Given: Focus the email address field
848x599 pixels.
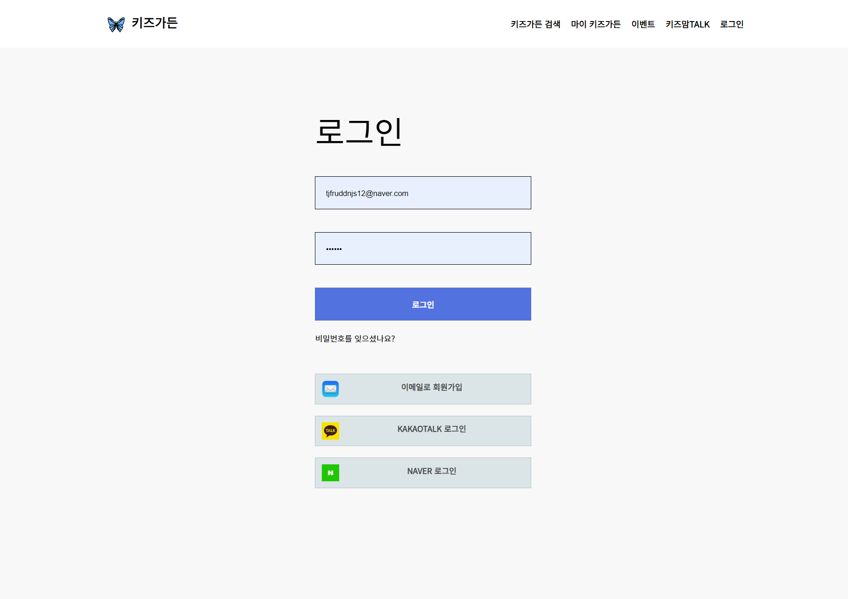Looking at the screenshot, I should coord(423,193).
